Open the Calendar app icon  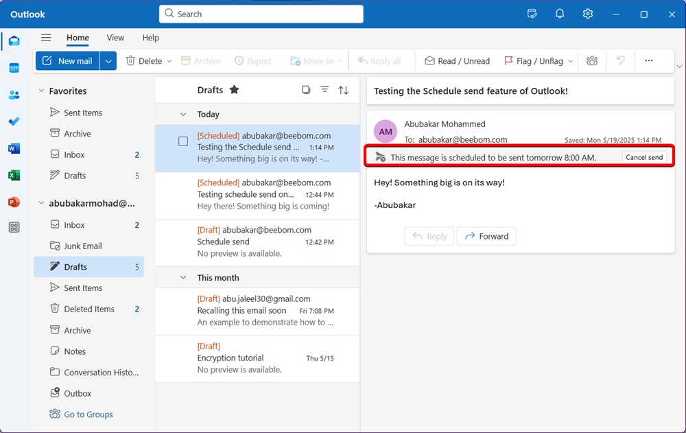coord(14,67)
